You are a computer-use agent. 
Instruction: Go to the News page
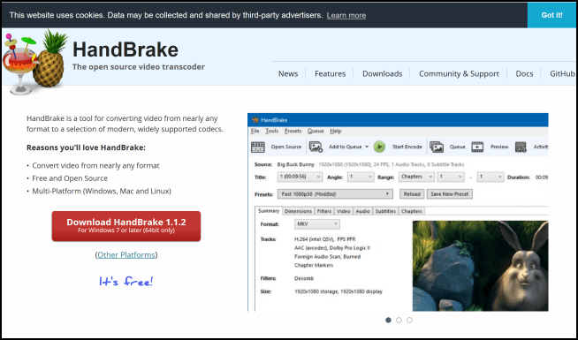tap(288, 73)
